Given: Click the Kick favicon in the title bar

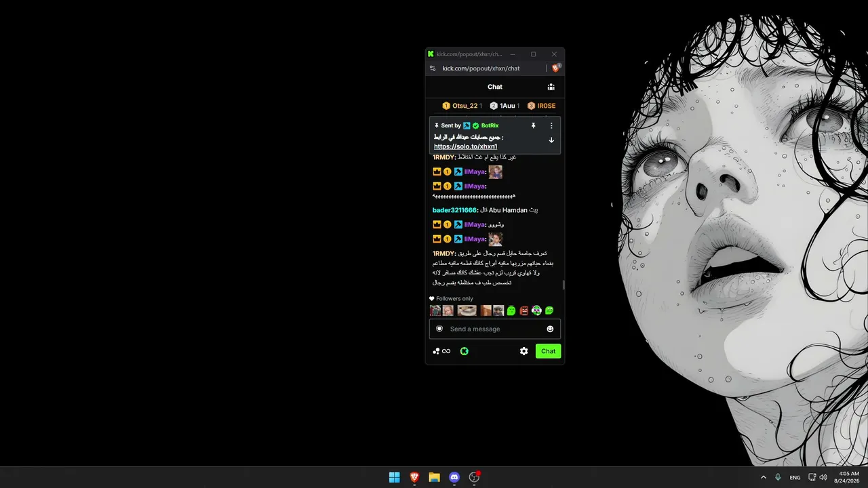Looking at the screenshot, I should click(431, 54).
